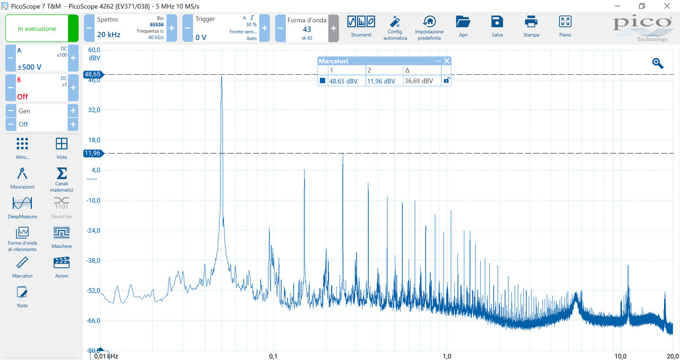Select the 11,96 ruler handle
The image size is (680, 360).
pyautogui.click(x=93, y=154)
